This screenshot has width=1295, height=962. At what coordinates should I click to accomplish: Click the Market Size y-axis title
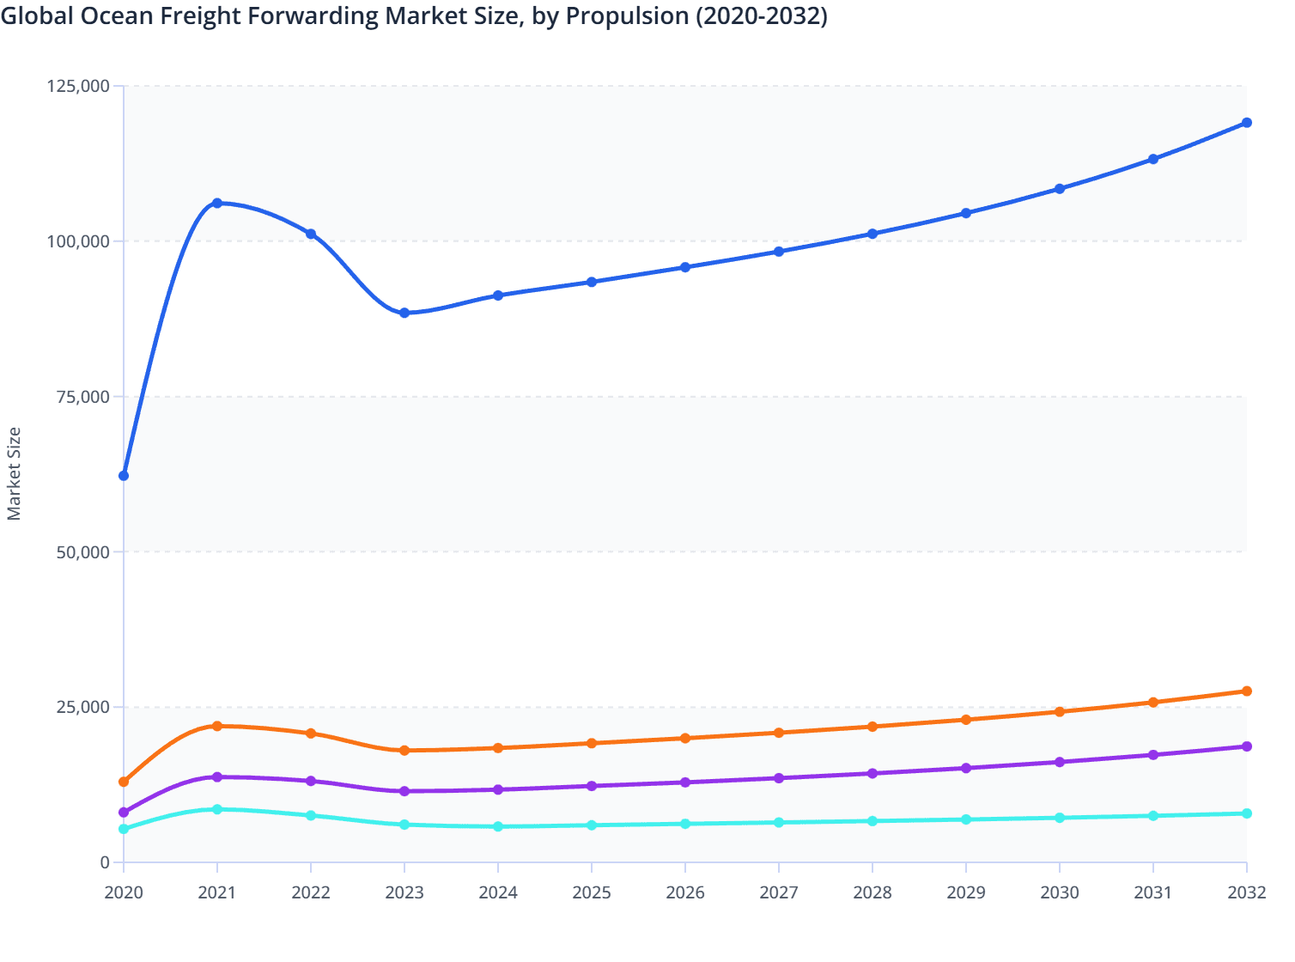(x=14, y=473)
